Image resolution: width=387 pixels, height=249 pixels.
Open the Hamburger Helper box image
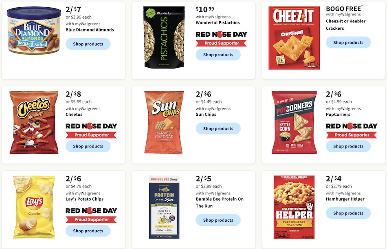(x=294, y=207)
